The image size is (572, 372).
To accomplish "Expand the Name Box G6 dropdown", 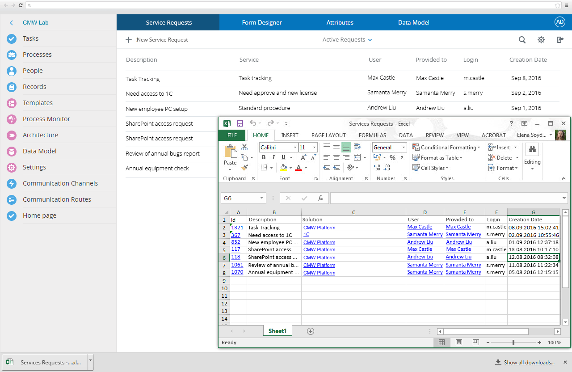I will [261, 198].
